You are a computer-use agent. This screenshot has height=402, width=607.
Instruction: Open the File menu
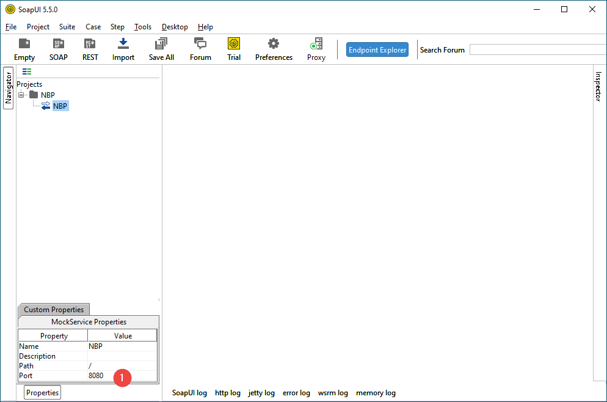[x=11, y=27]
